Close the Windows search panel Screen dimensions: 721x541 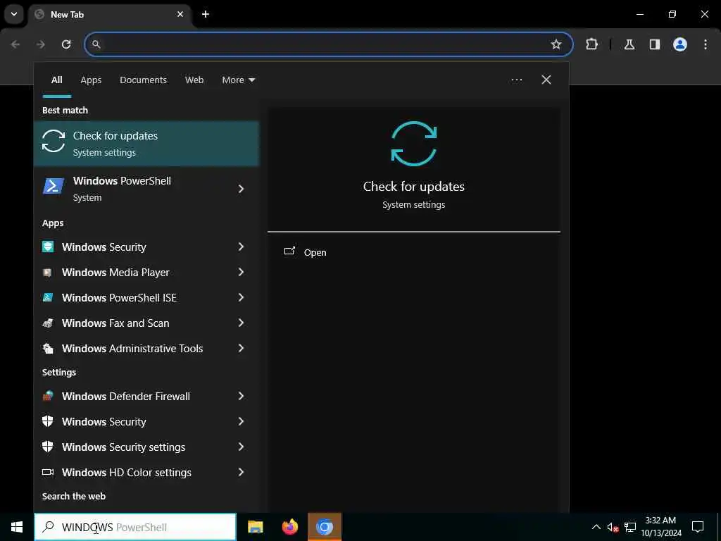[546, 80]
